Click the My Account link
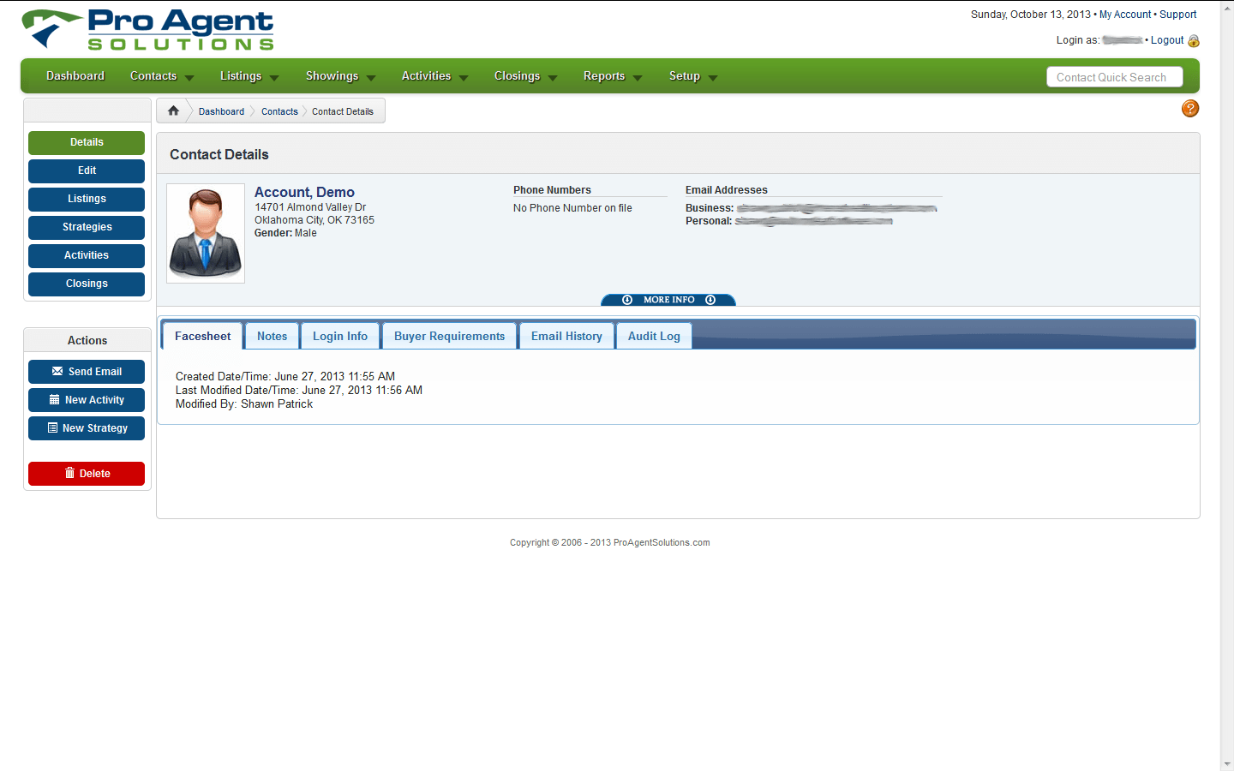Viewport: 1234px width, 771px height. coord(1125,15)
